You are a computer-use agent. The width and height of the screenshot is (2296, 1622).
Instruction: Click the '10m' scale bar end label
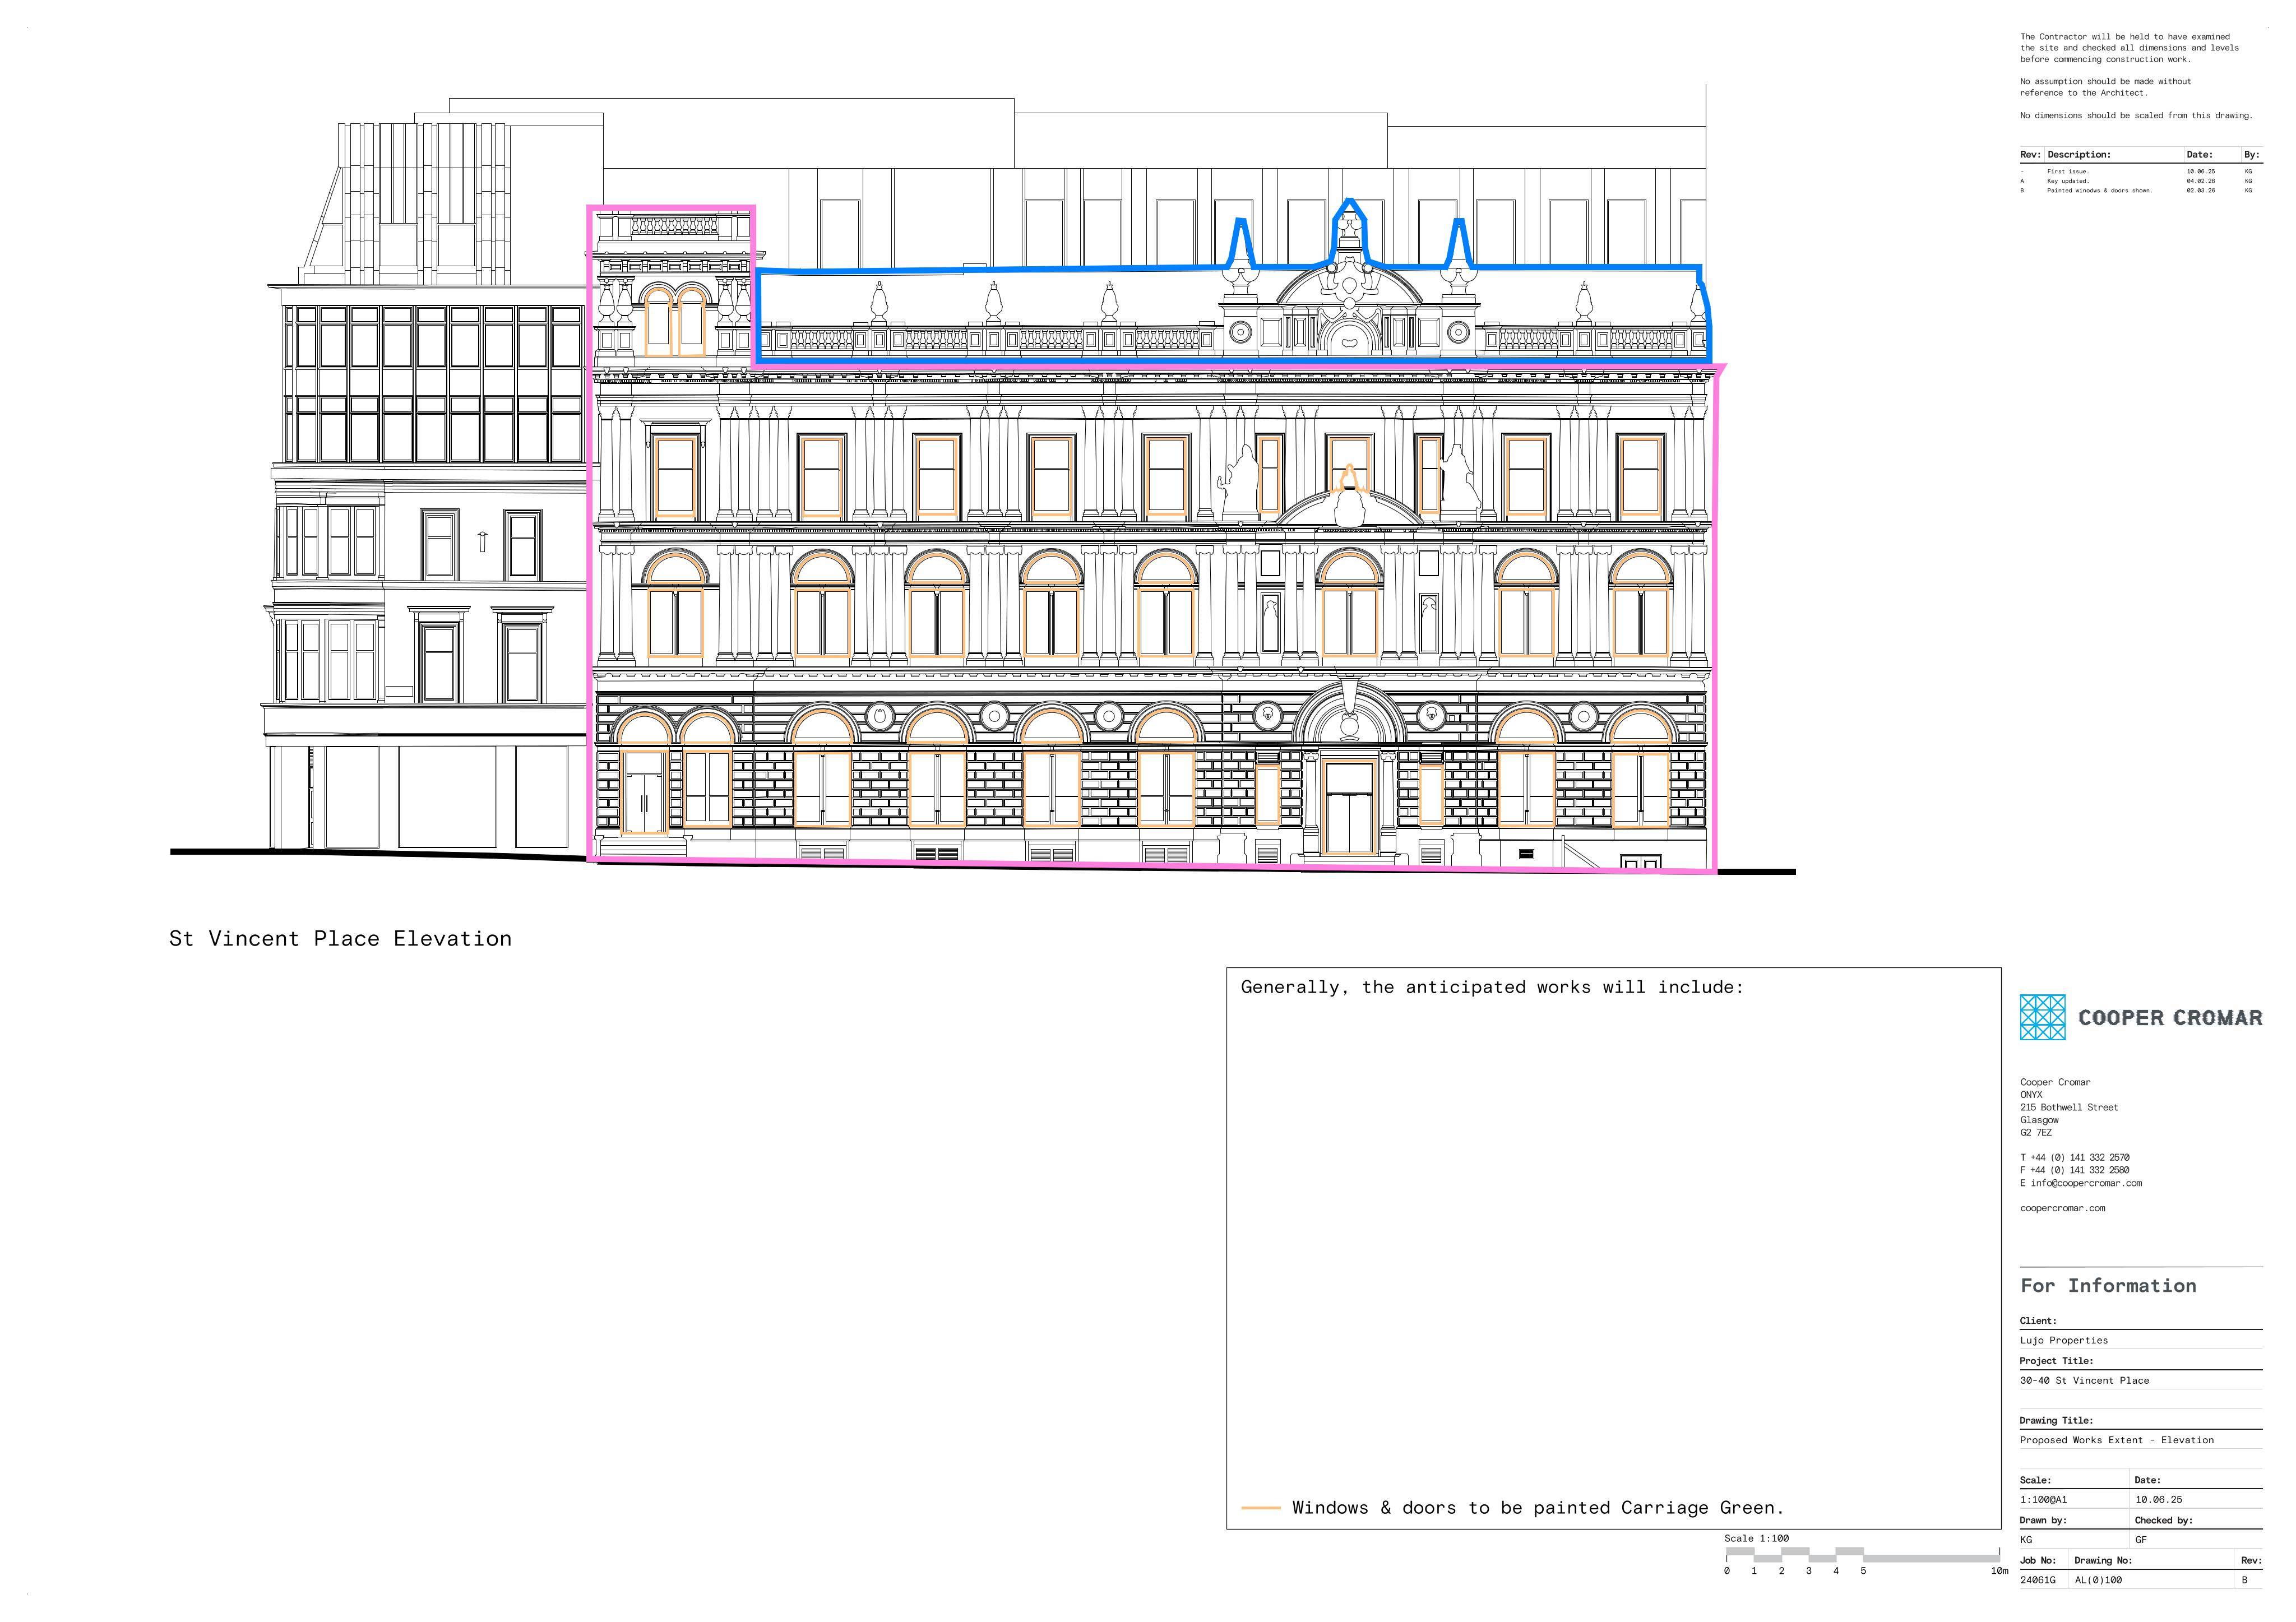(x=1999, y=1571)
